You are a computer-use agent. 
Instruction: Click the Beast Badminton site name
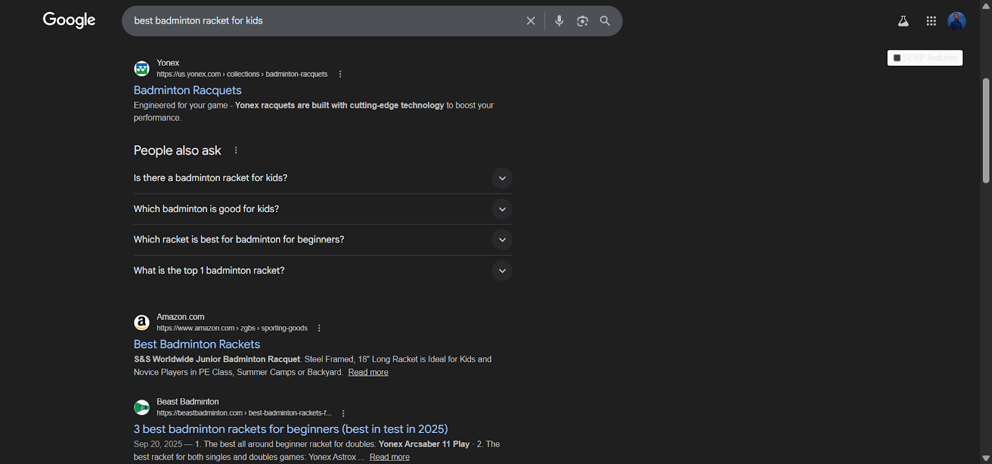coord(187,402)
